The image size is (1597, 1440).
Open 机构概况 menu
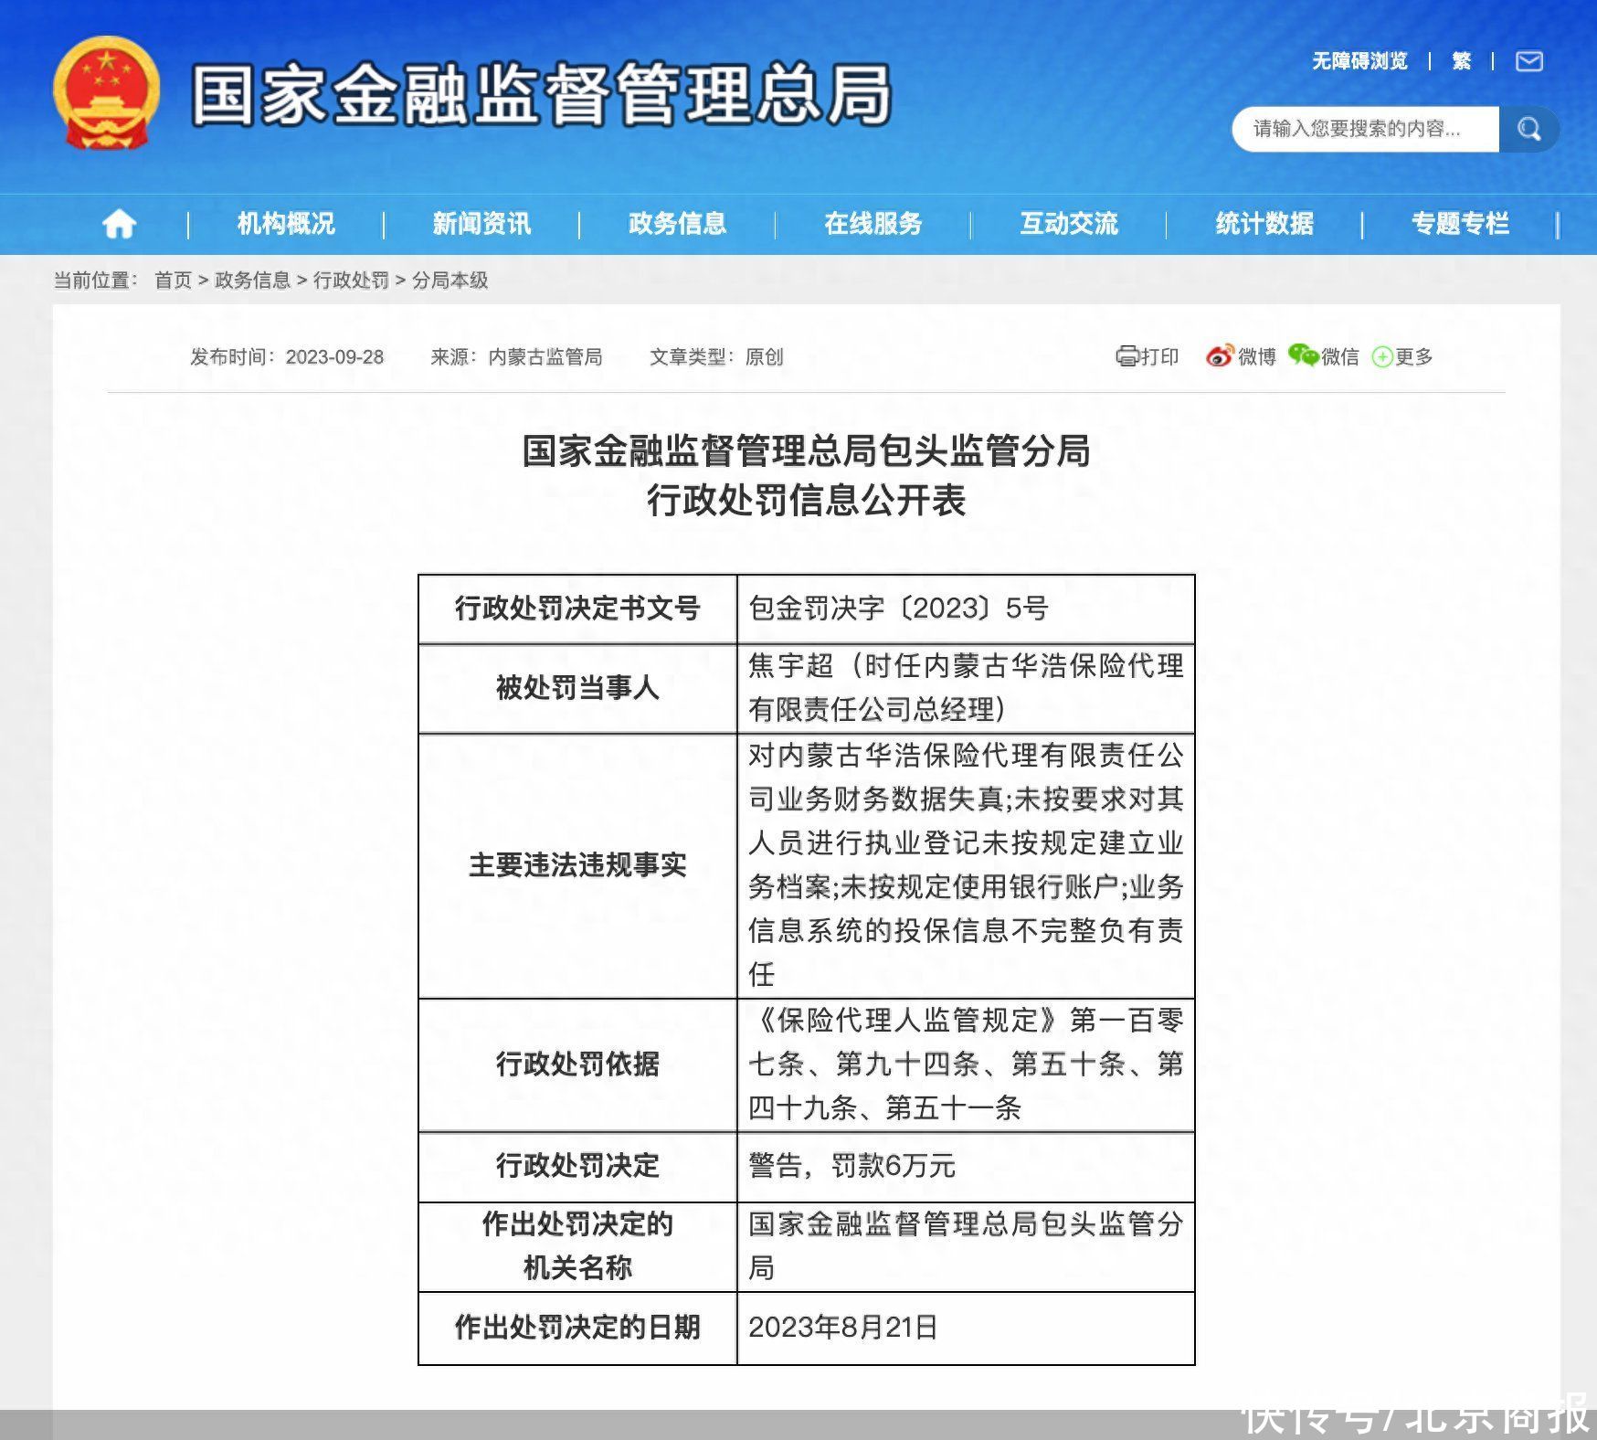[286, 224]
